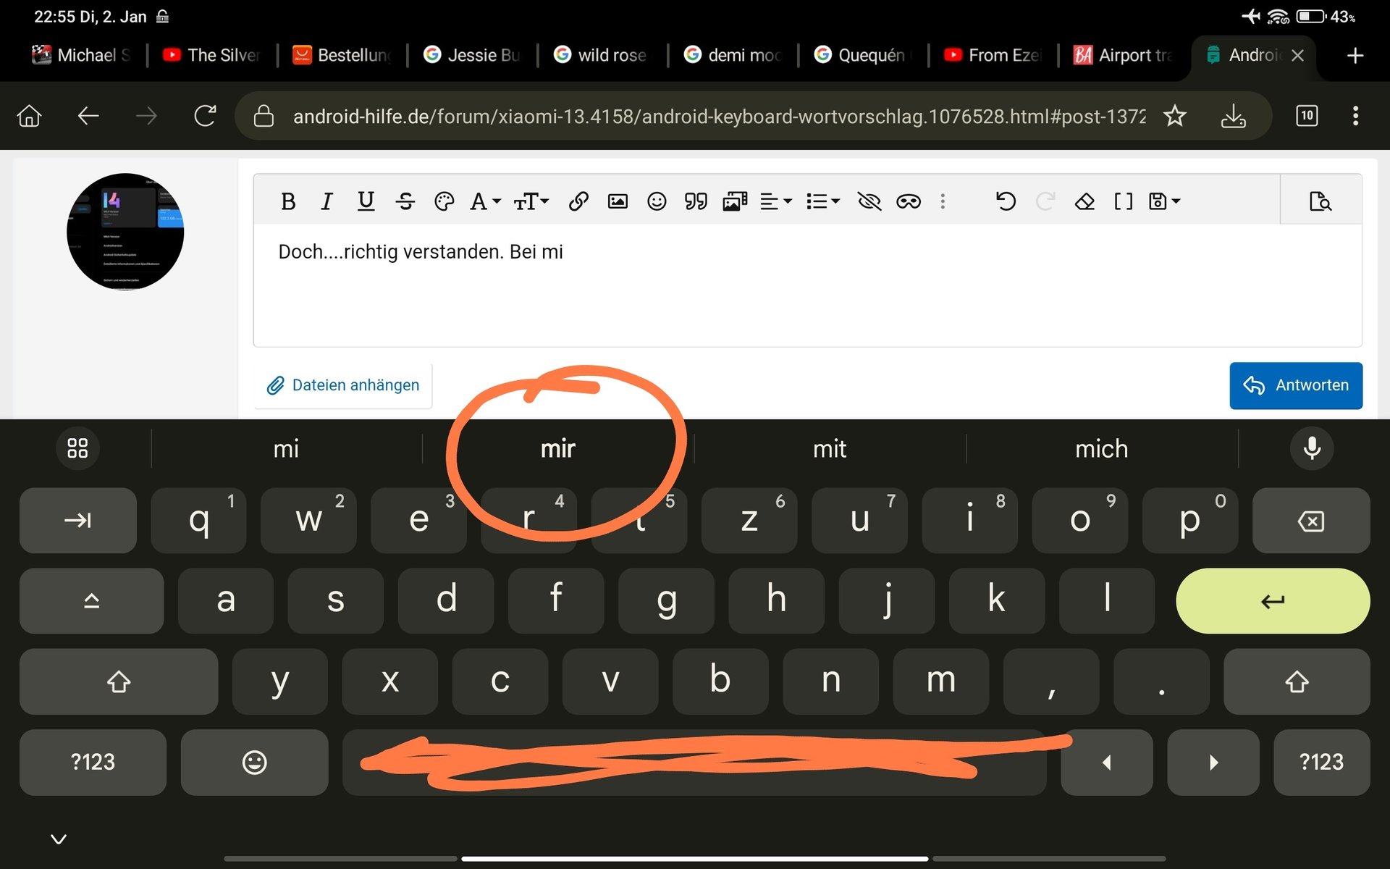Open the text alignment dropdown
Image resolution: width=1390 pixels, height=869 pixels.
(x=775, y=201)
